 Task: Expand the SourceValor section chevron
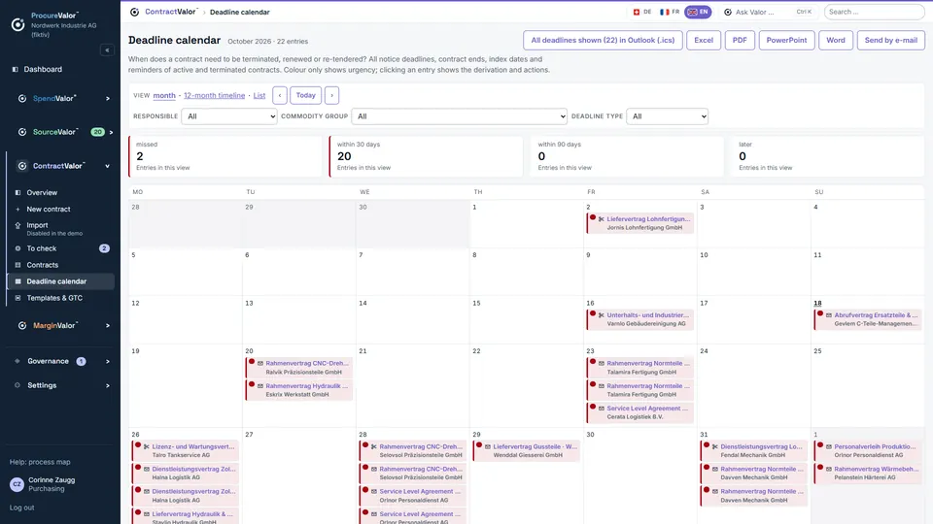pos(111,132)
